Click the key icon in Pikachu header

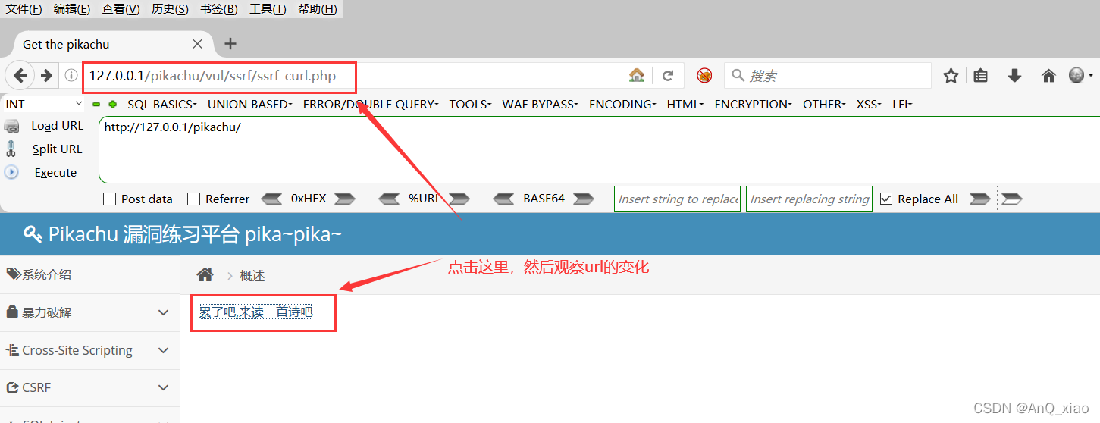33,234
